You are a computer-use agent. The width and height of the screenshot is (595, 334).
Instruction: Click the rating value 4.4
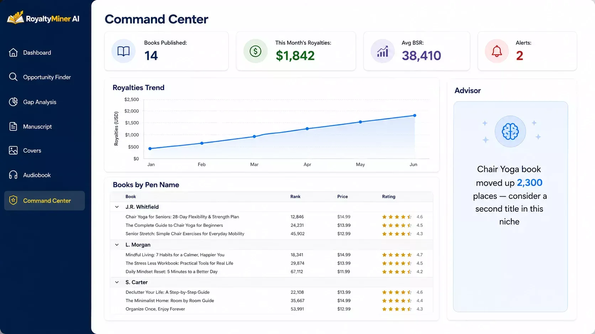tap(420, 301)
